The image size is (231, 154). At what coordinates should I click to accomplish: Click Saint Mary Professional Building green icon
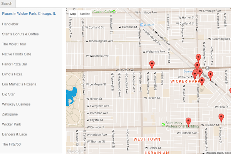163,125
